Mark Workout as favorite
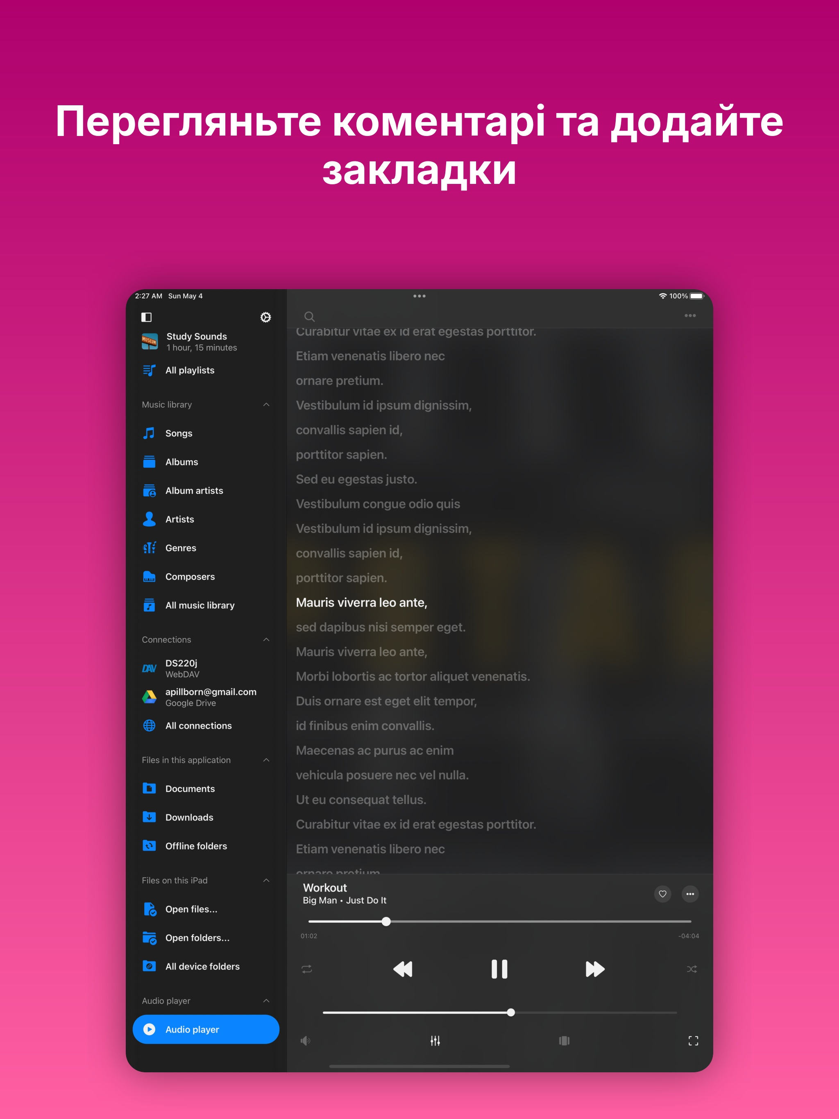 coord(662,894)
